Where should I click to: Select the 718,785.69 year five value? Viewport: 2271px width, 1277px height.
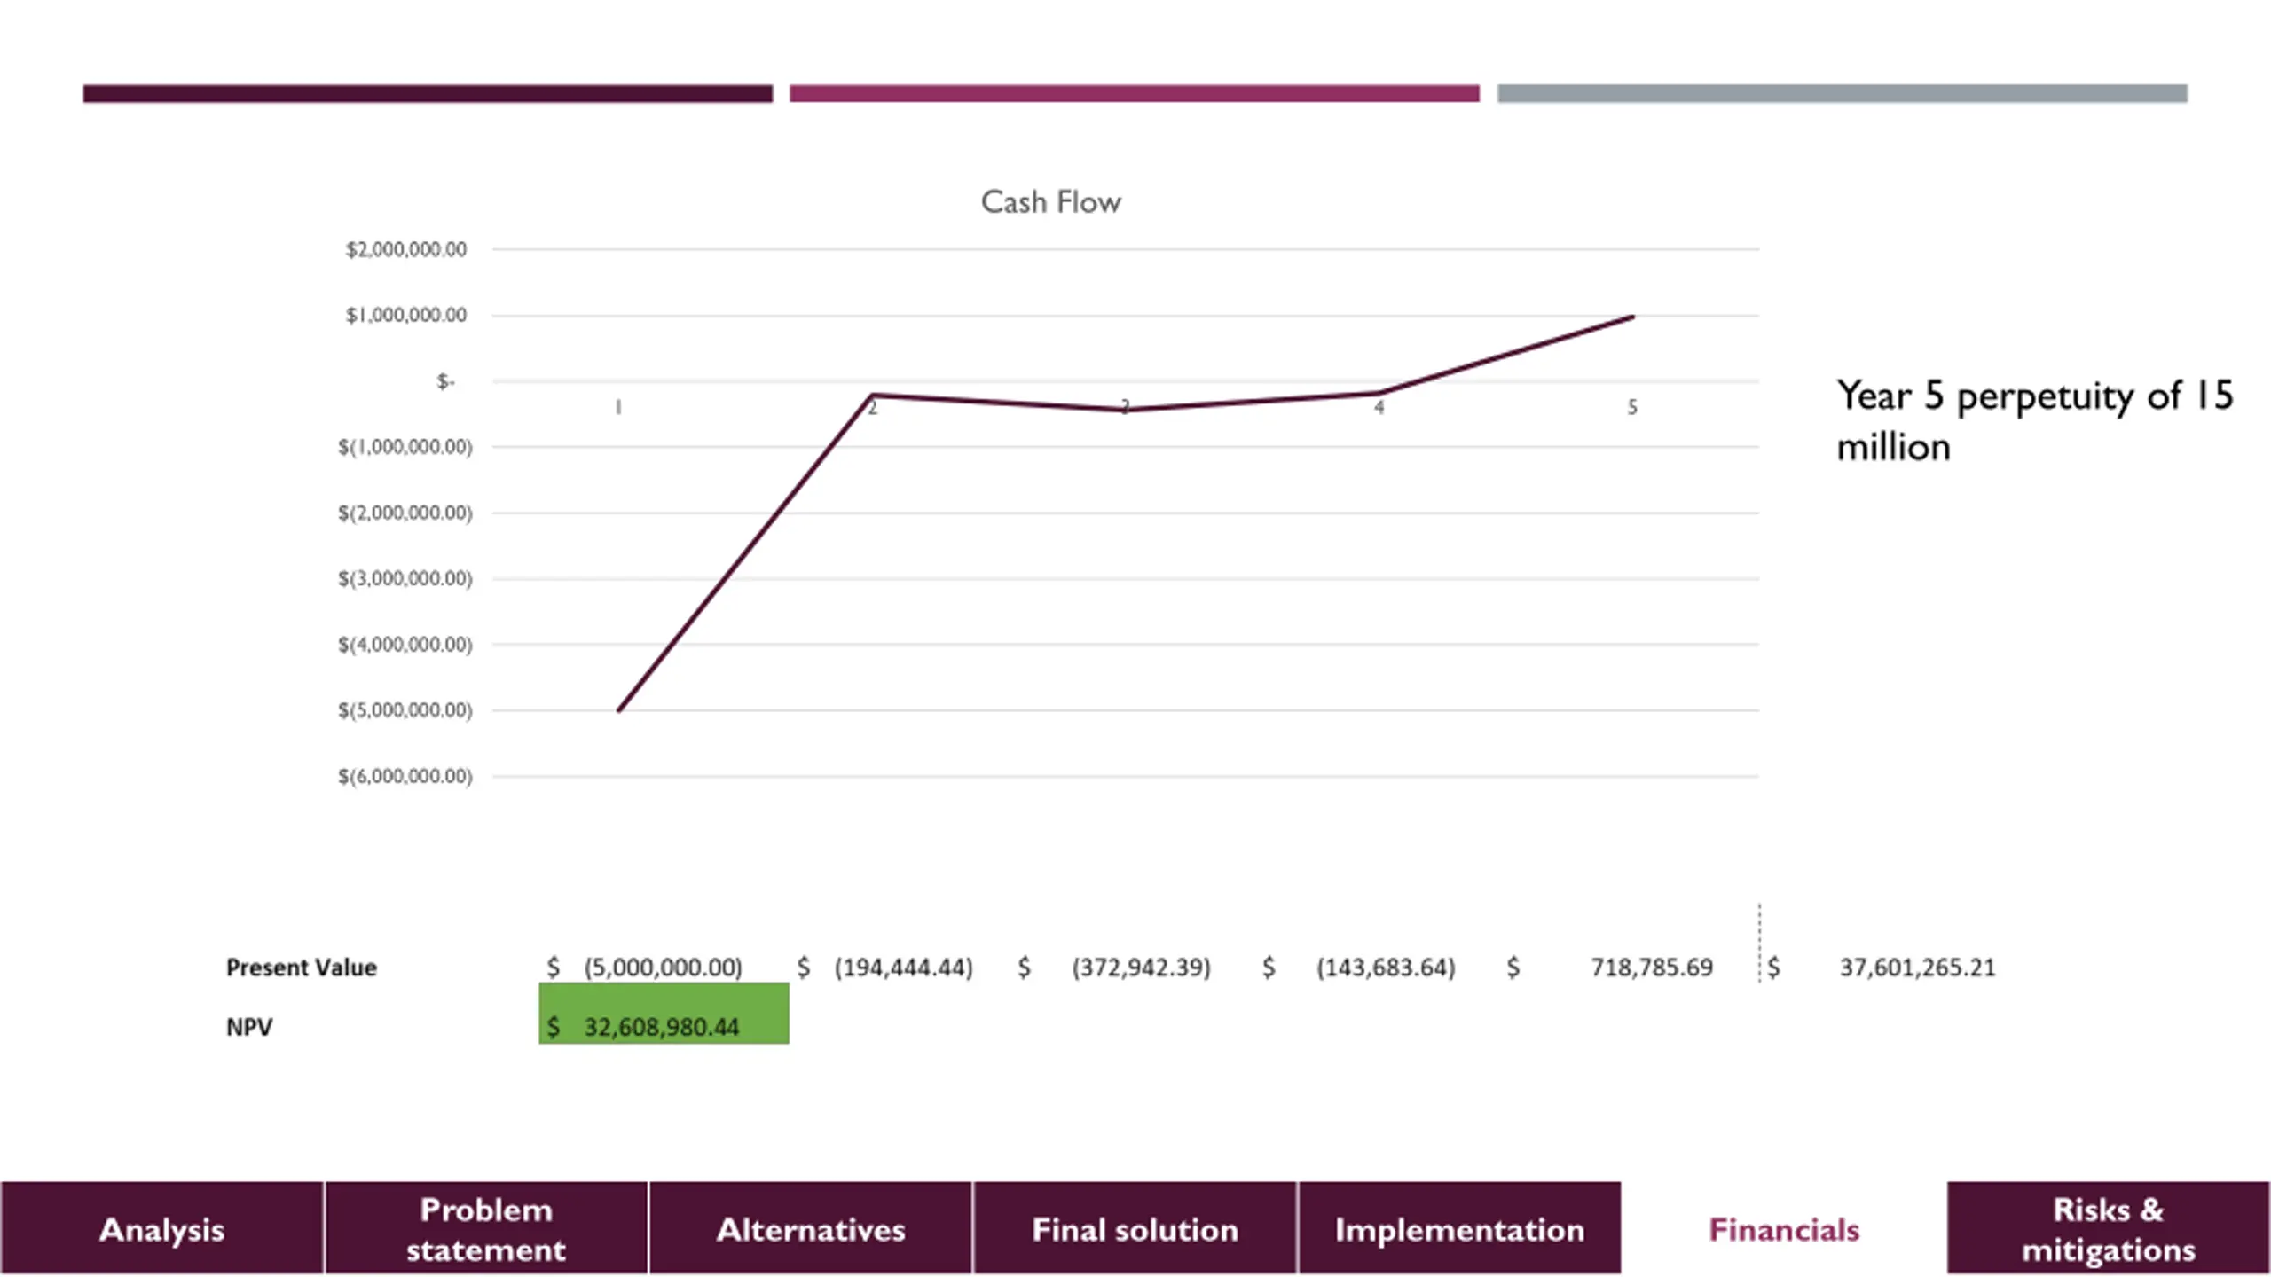(x=1651, y=968)
